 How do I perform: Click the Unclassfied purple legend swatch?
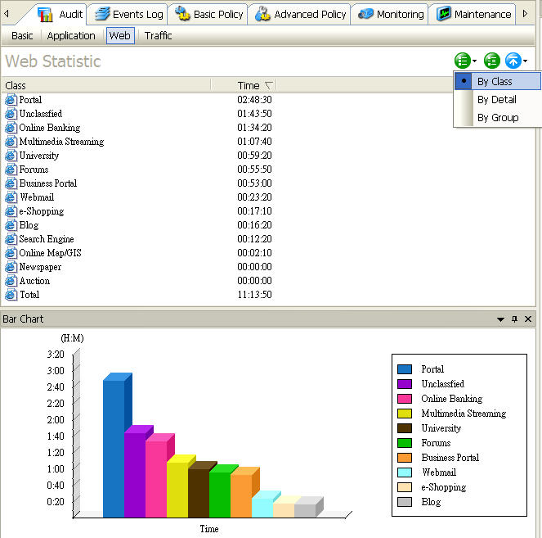(x=405, y=384)
